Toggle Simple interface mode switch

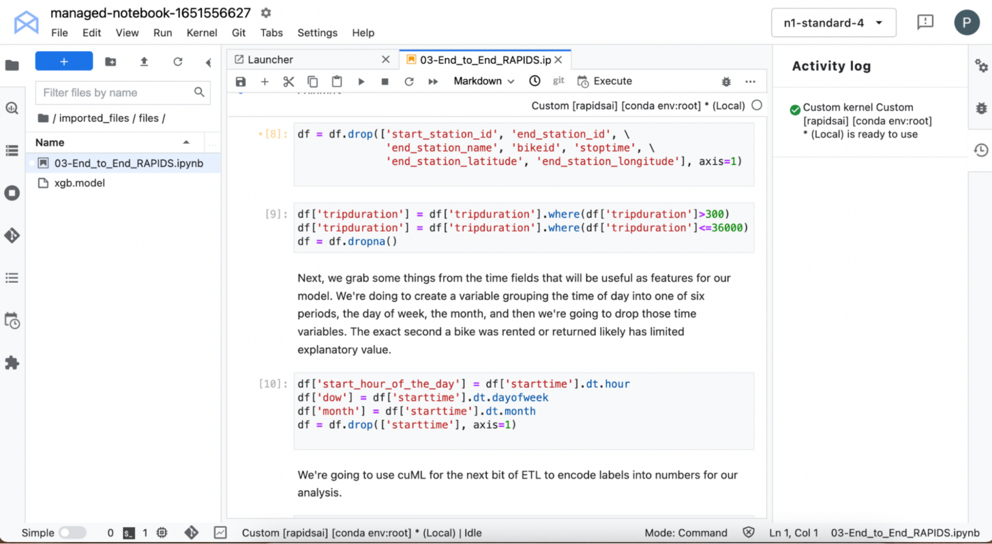click(x=72, y=532)
